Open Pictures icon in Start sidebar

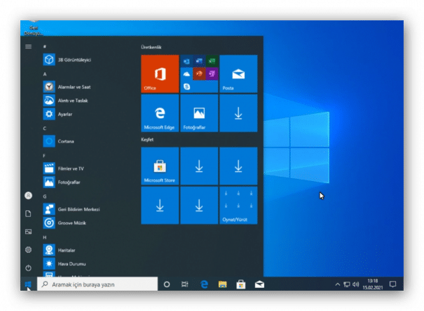(x=28, y=232)
